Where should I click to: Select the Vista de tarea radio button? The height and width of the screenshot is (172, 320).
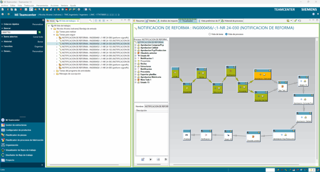pyautogui.click(x=210, y=34)
